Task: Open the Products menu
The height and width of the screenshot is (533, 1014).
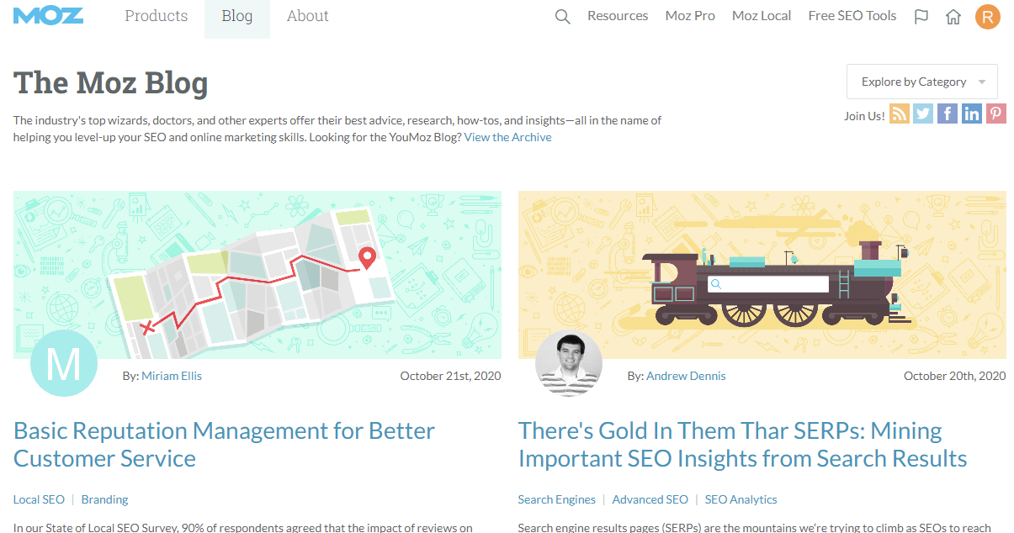Action: (156, 15)
